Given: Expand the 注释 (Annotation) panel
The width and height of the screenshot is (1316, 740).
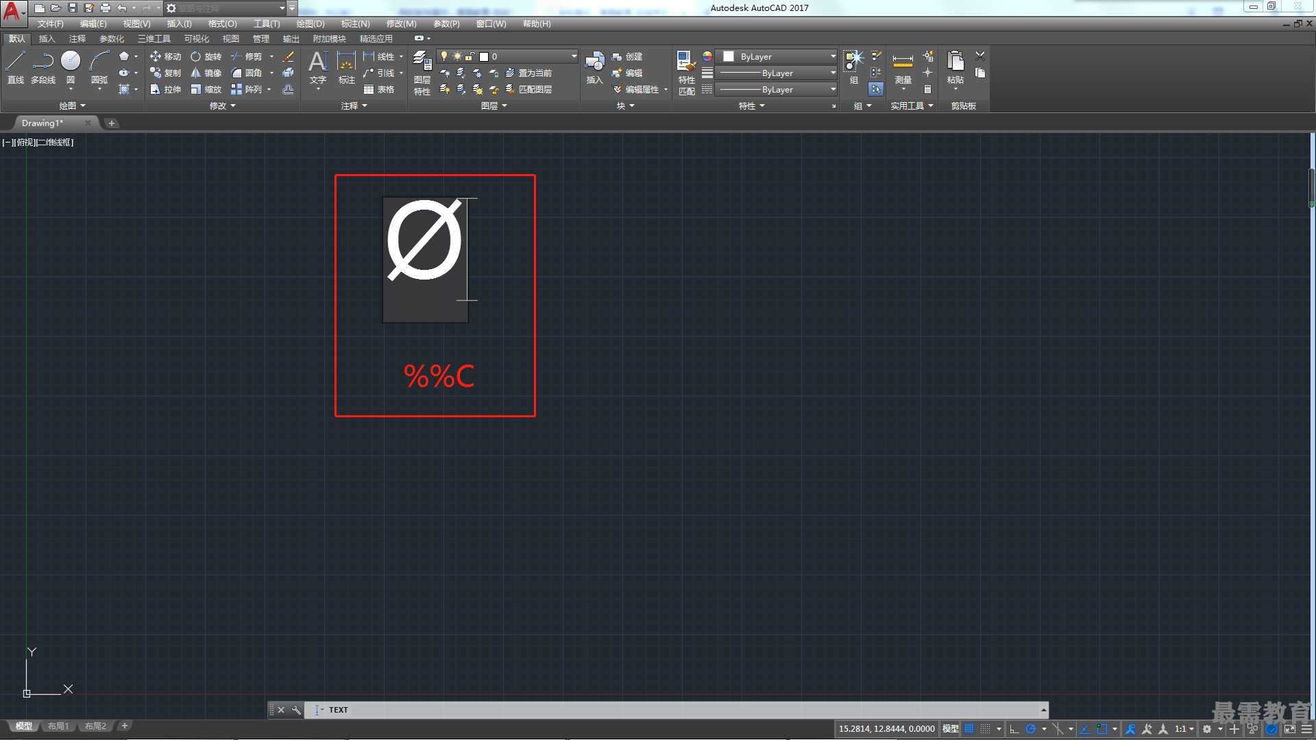Looking at the screenshot, I should [354, 106].
